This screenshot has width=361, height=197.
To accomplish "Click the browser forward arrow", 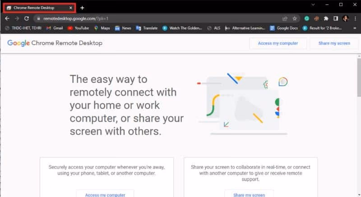I will 17,18.
